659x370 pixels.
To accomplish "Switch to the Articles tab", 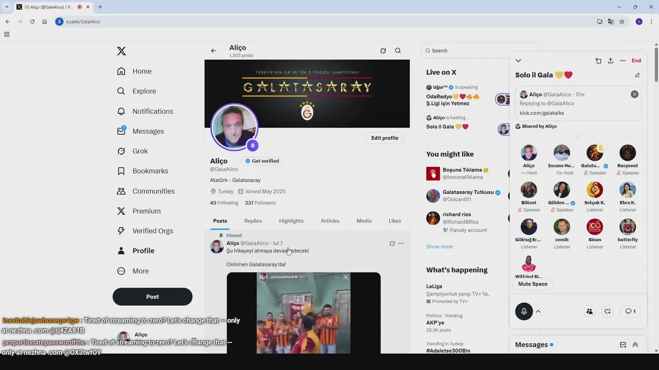I will pyautogui.click(x=330, y=221).
